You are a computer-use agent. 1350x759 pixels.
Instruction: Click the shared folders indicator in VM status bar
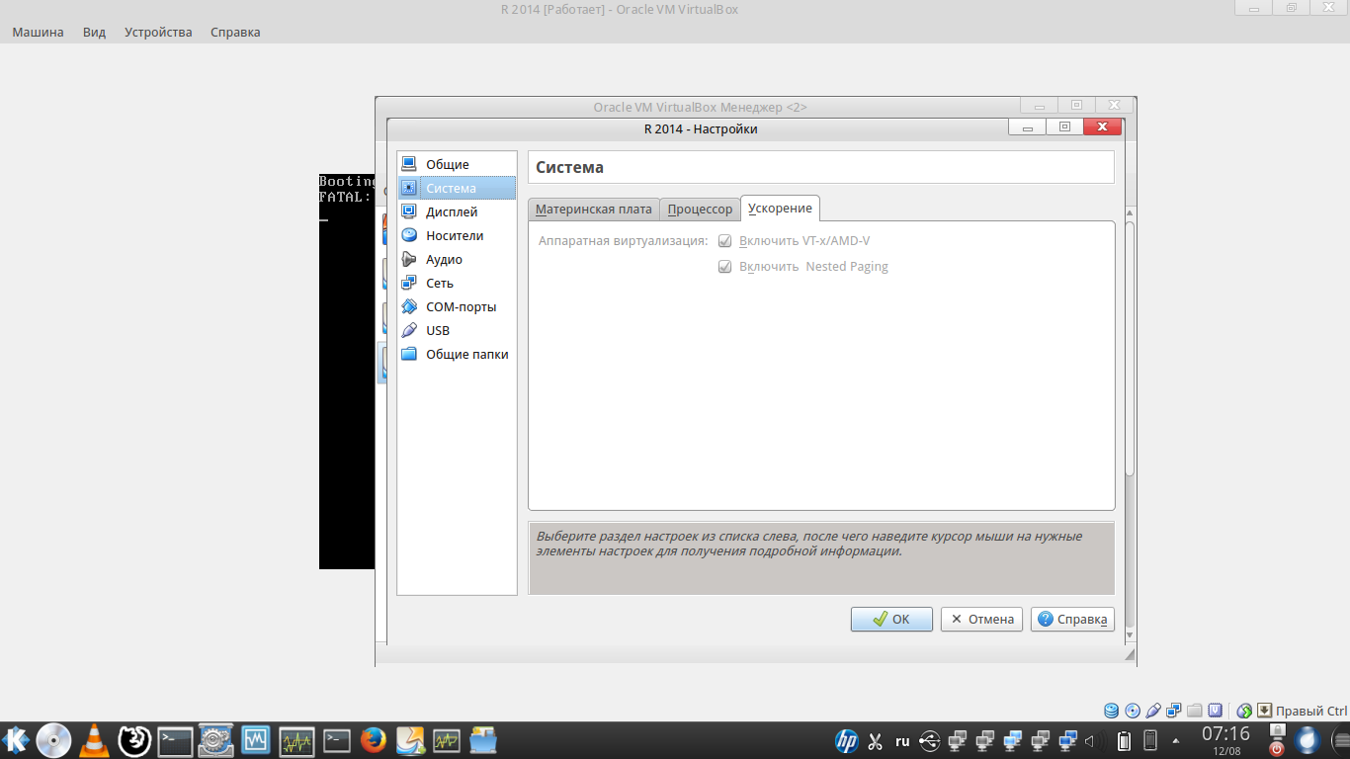point(1195,711)
